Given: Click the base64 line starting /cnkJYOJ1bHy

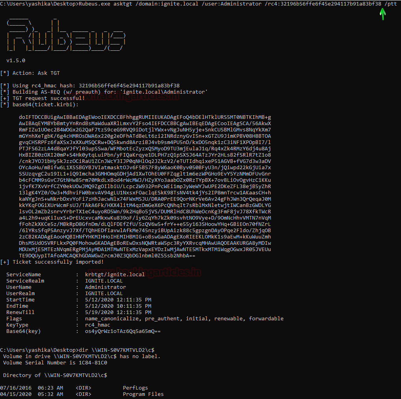Looking at the screenshot, I should [145, 161].
